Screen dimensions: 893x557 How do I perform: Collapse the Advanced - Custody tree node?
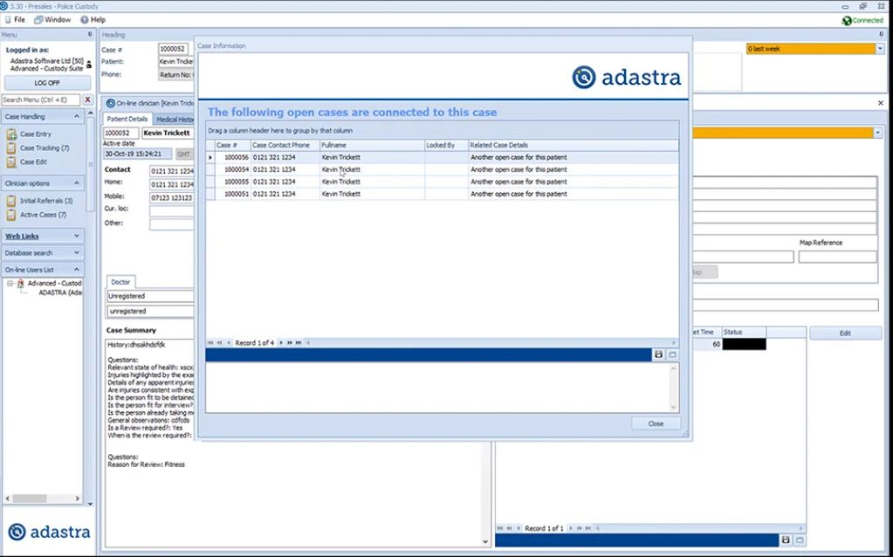pos(10,283)
